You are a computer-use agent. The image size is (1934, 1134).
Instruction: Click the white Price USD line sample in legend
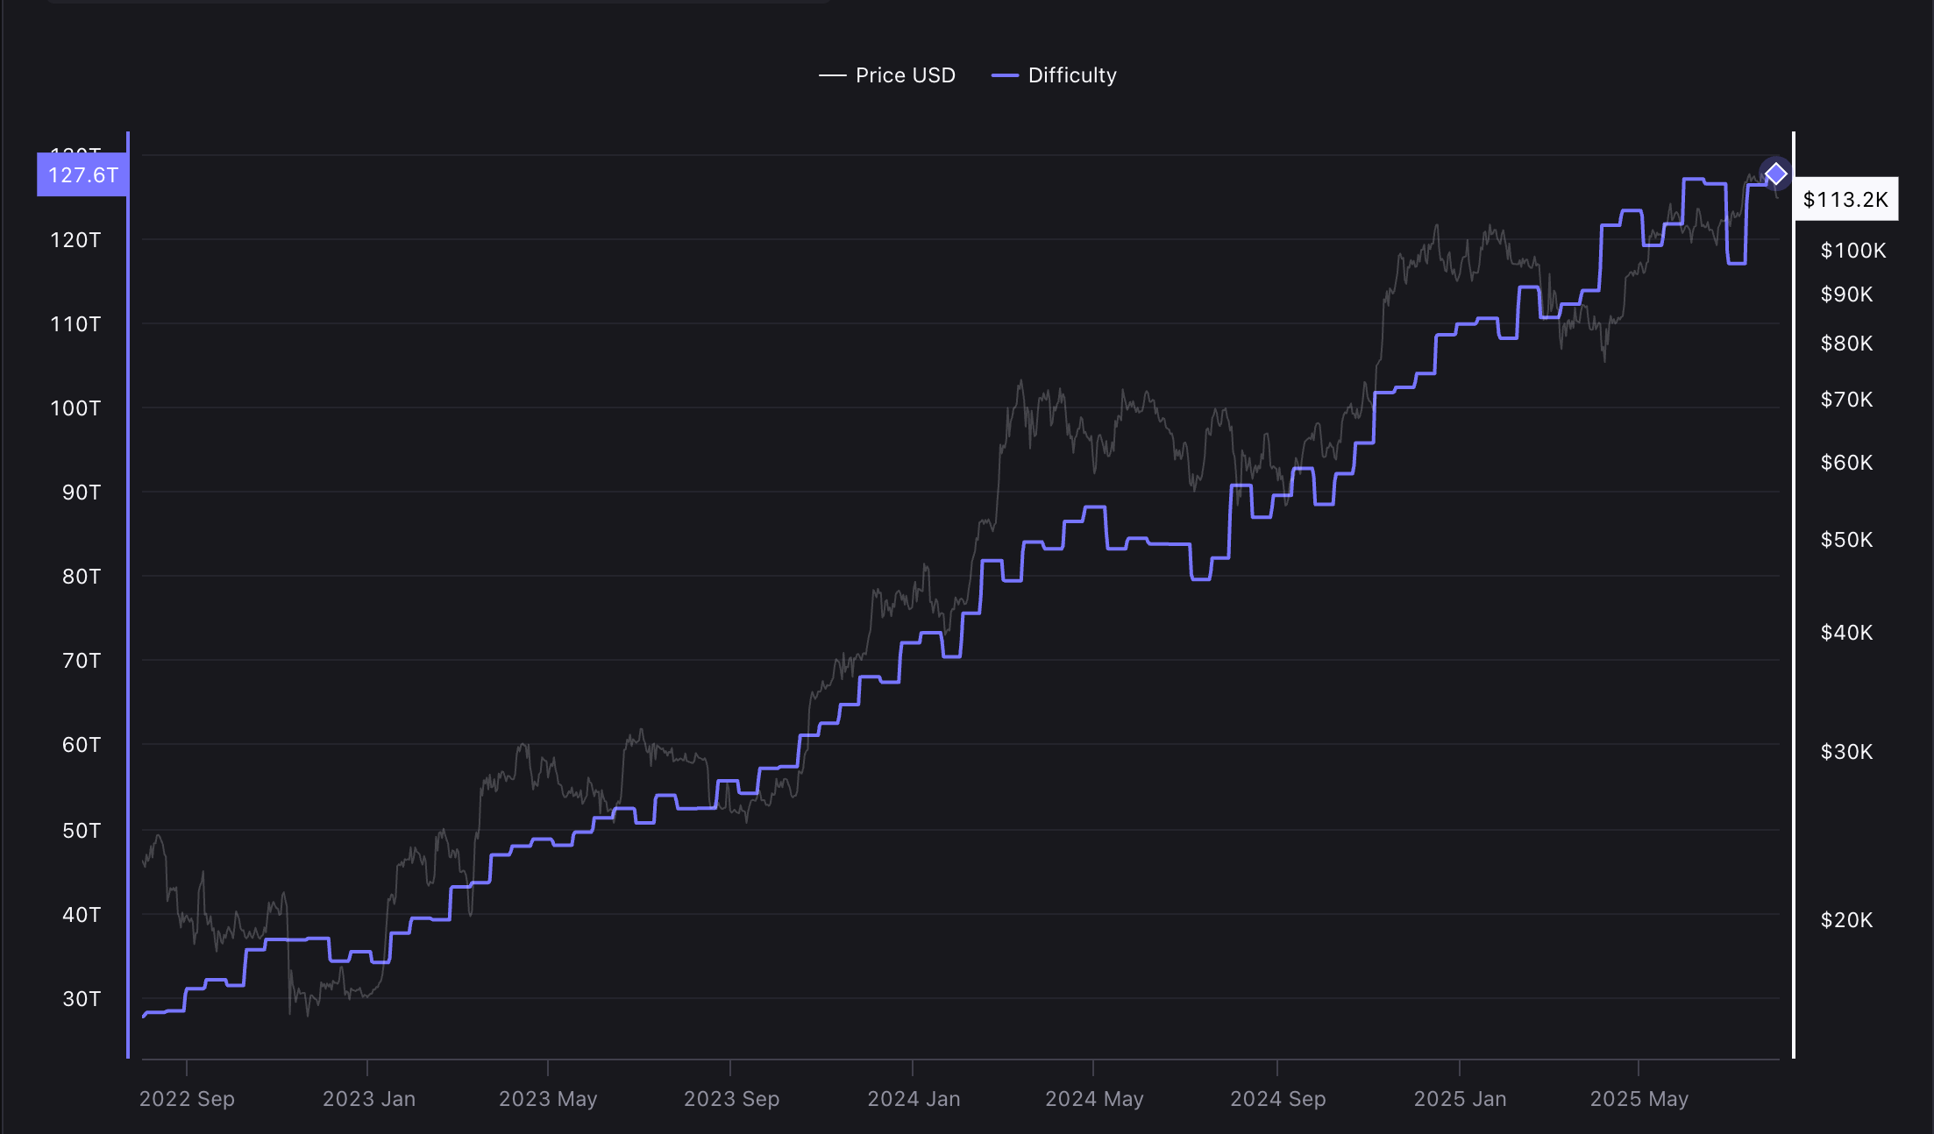pyautogui.click(x=833, y=74)
